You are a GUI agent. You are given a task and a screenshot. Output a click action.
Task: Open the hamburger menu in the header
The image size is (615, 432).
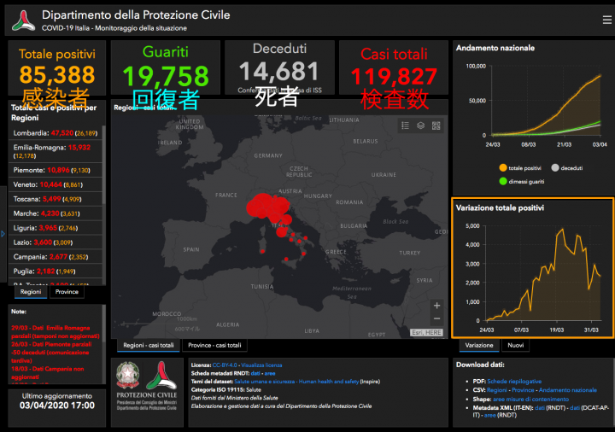point(606,18)
